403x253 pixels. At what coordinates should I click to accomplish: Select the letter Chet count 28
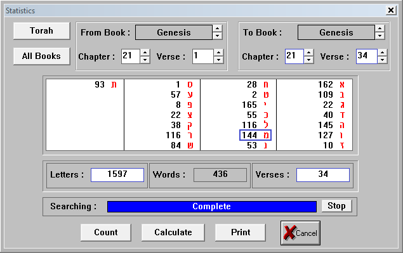coord(258,84)
